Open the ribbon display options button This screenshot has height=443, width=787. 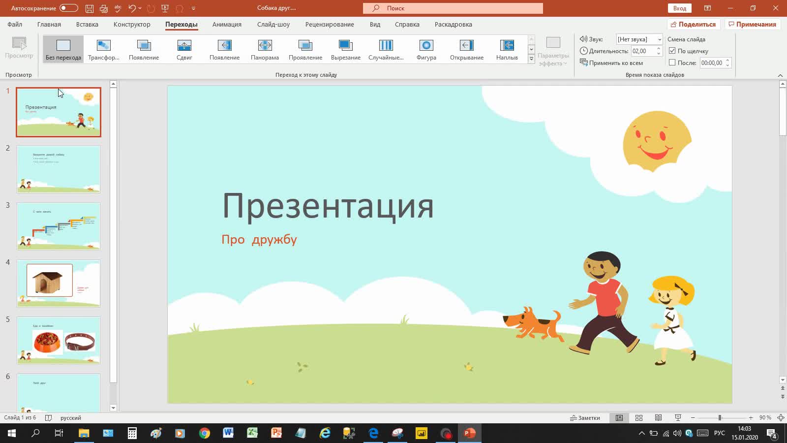[x=707, y=8]
